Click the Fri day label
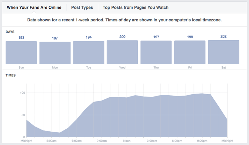Image resolution: width=249 pixels, height=145 pixels. pos(190,67)
